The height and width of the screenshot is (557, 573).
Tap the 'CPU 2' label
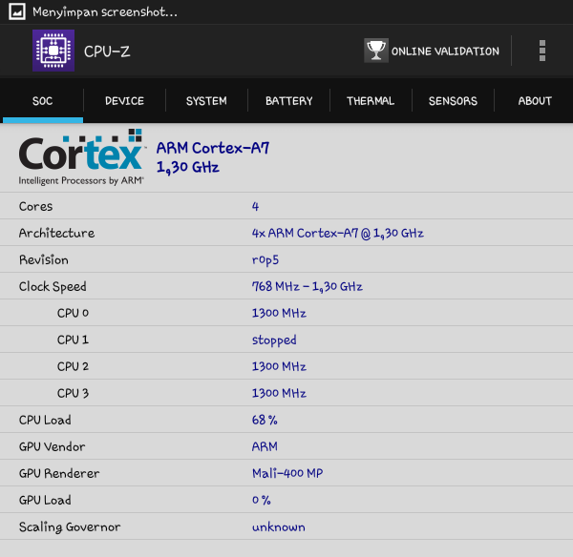pos(73,366)
